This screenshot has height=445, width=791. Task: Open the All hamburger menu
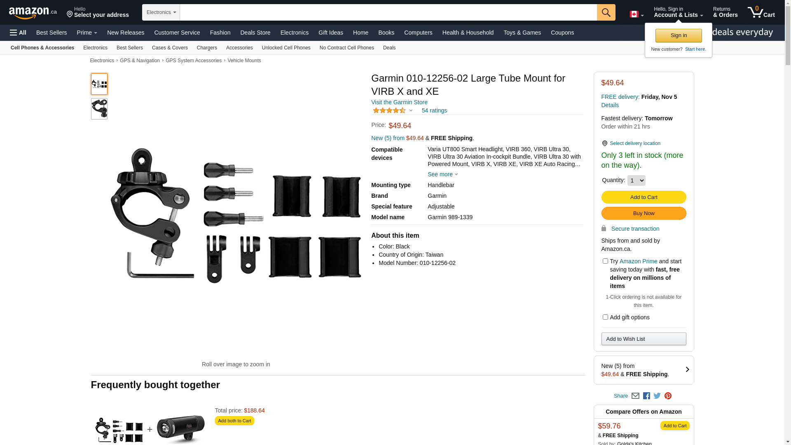pos(18,33)
